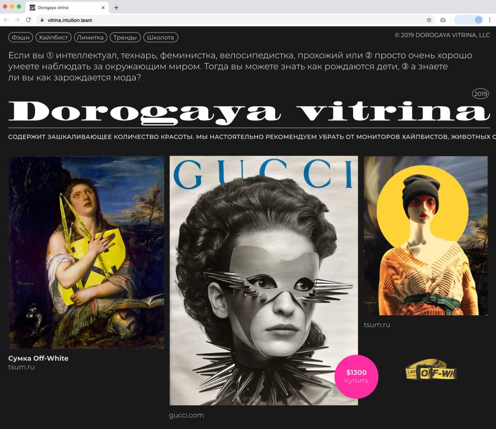
Task: Open the Фэшн category
Action: point(21,37)
